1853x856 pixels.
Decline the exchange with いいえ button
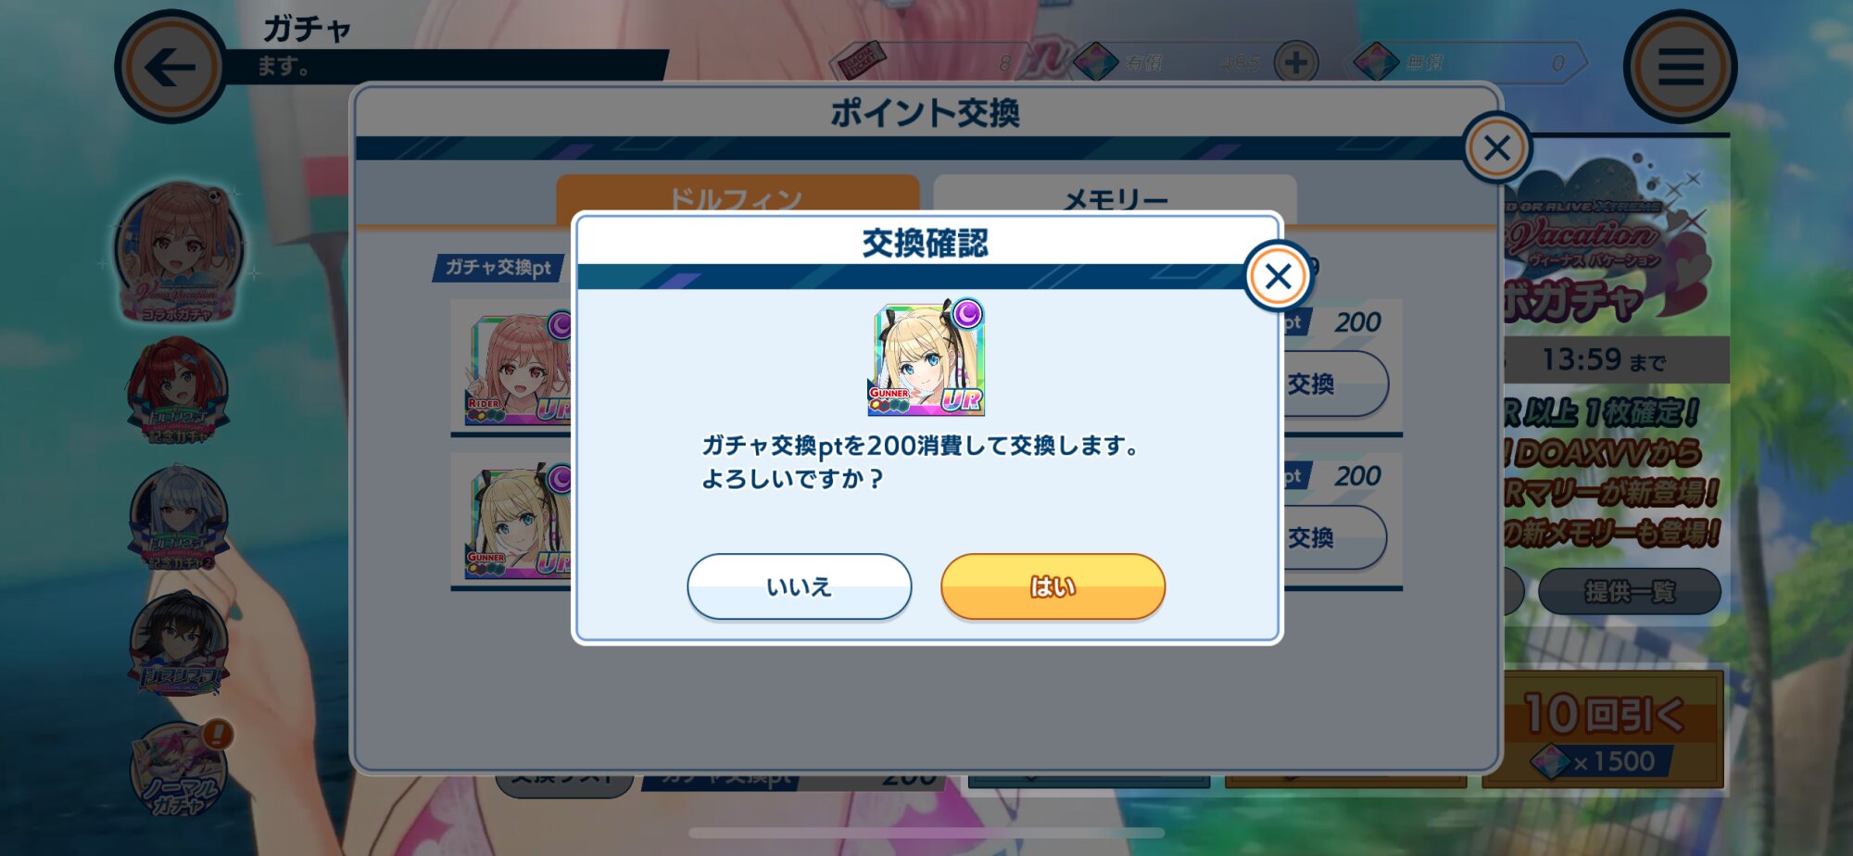(x=799, y=586)
